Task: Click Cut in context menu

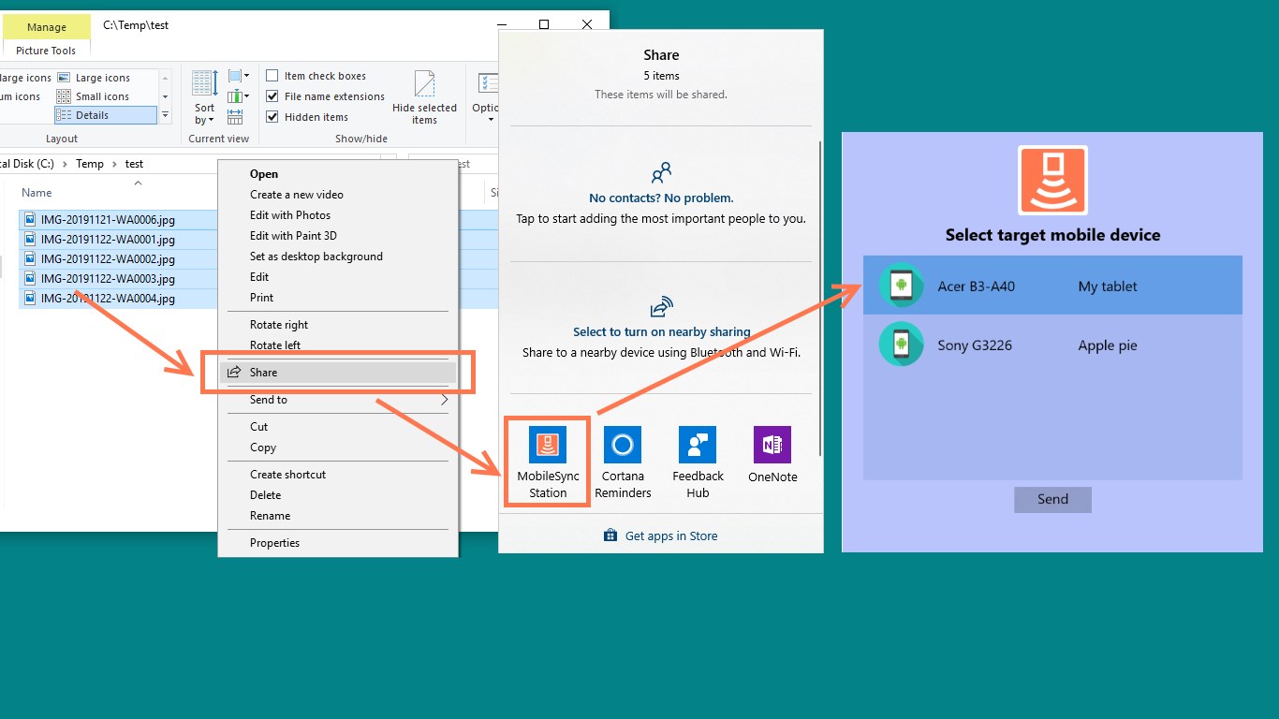Action: click(259, 427)
